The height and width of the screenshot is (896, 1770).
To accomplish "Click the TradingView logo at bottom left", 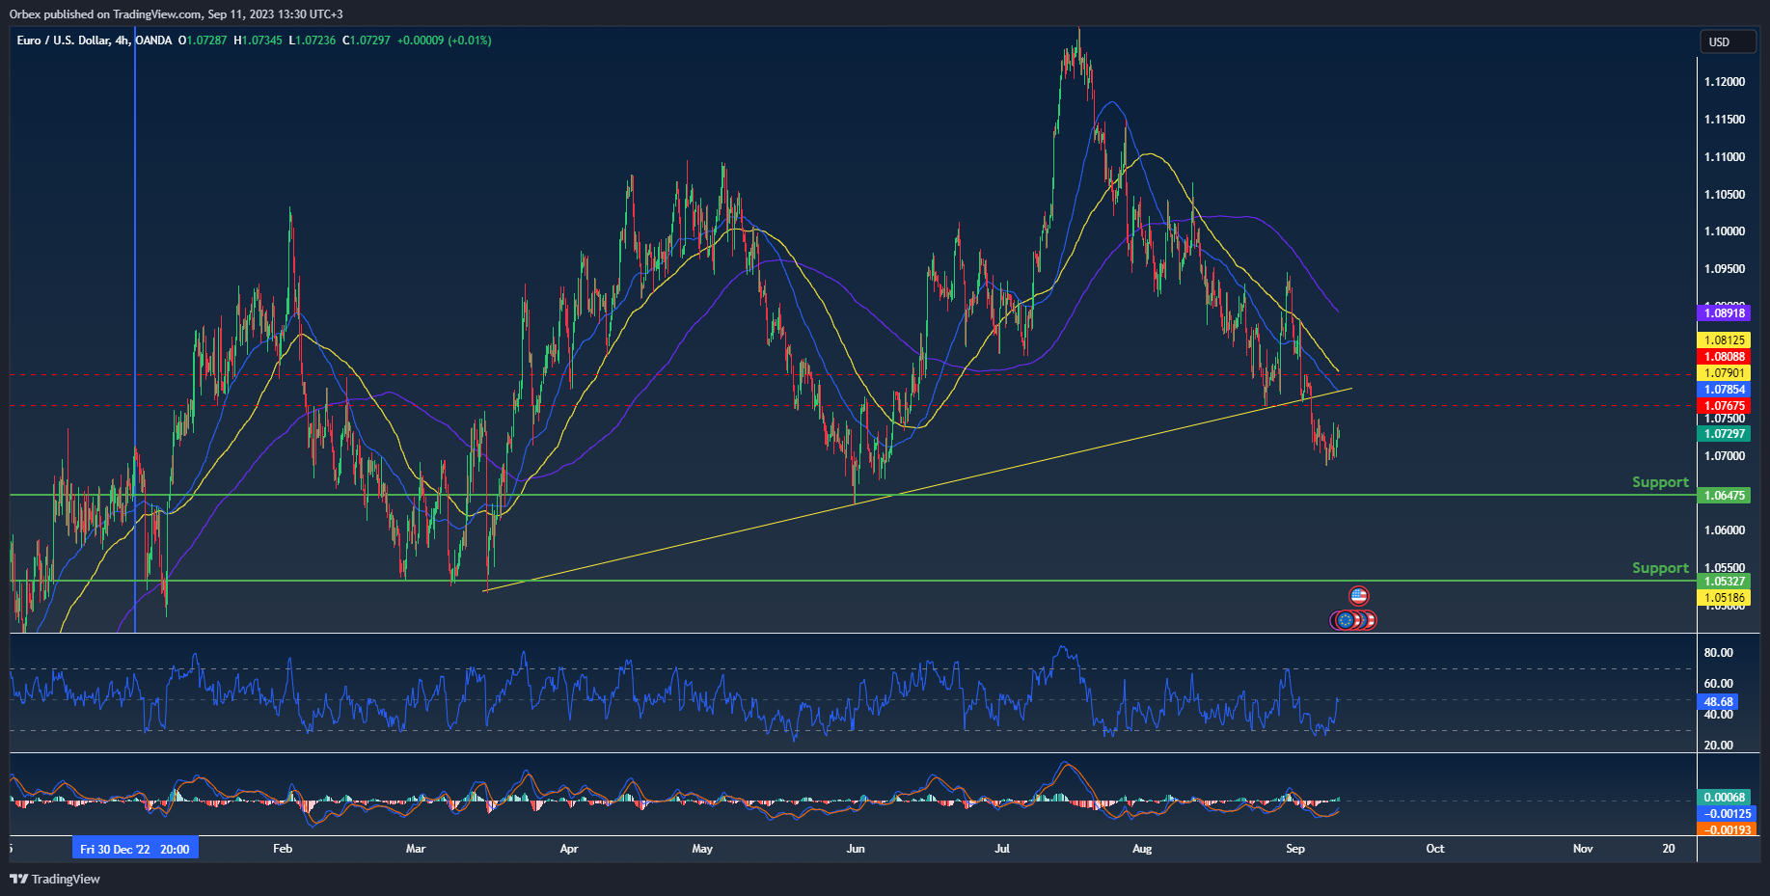I will pos(55,879).
